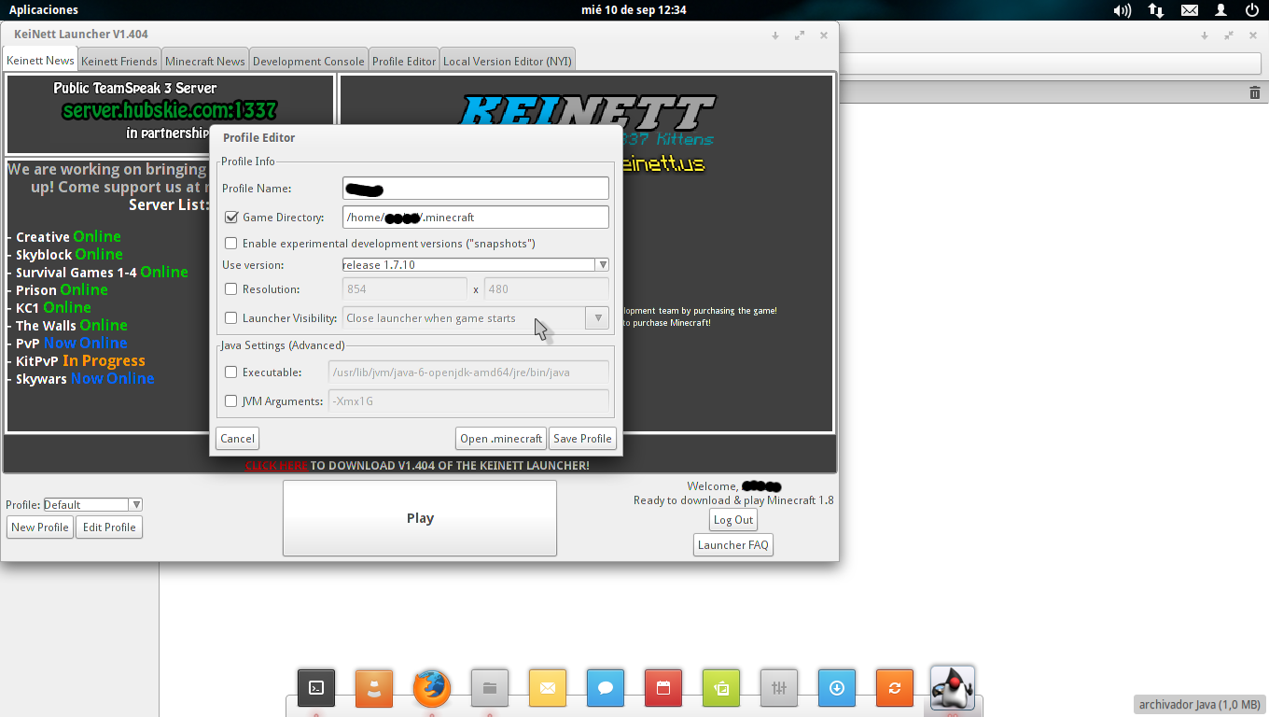Viewport: 1269px width, 717px height.
Task: Switch to Minecraft News tab
Action: coord(205,62)
